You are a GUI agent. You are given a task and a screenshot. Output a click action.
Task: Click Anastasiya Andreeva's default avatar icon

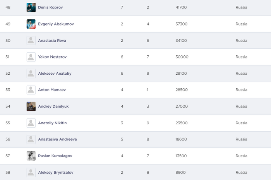point(31,139)
